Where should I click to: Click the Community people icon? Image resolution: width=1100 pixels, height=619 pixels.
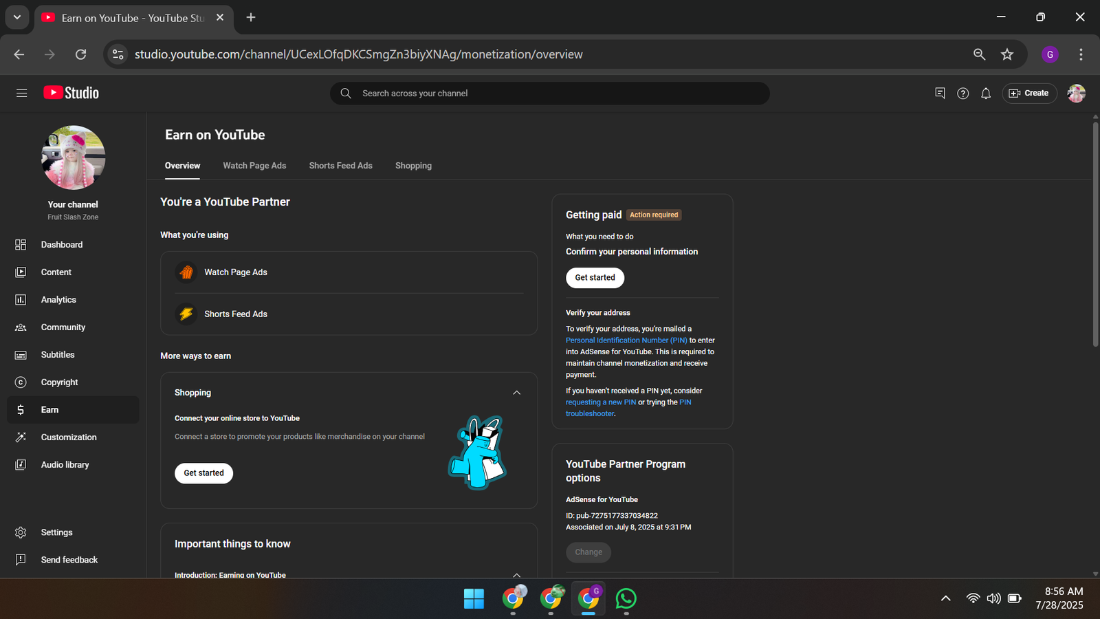coord(21,327)
